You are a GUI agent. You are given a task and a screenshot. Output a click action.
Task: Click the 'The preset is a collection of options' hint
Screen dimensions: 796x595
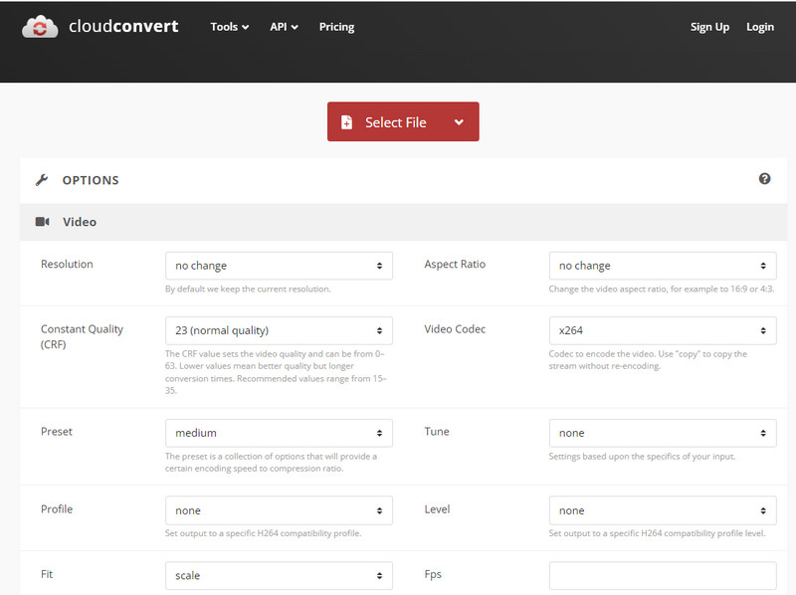pos(271,463)
